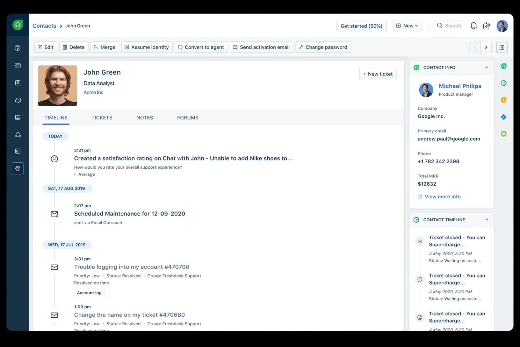The height and width of the screenshot is (347, 520).
Task: Open the analytics reports icon in sidebar
Action: point(18,151)
